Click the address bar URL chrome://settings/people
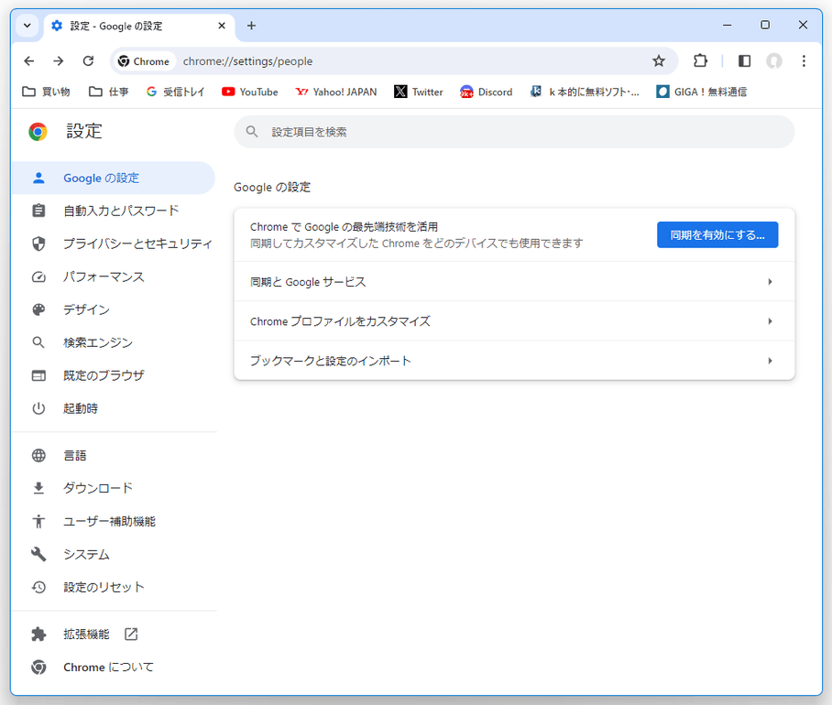The height and width of the screenshot is (705, 832). pos(247,61)
